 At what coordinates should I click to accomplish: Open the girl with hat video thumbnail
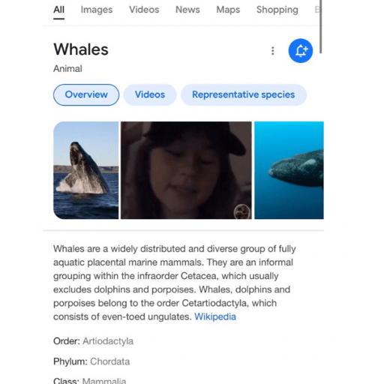pos(186,170)
